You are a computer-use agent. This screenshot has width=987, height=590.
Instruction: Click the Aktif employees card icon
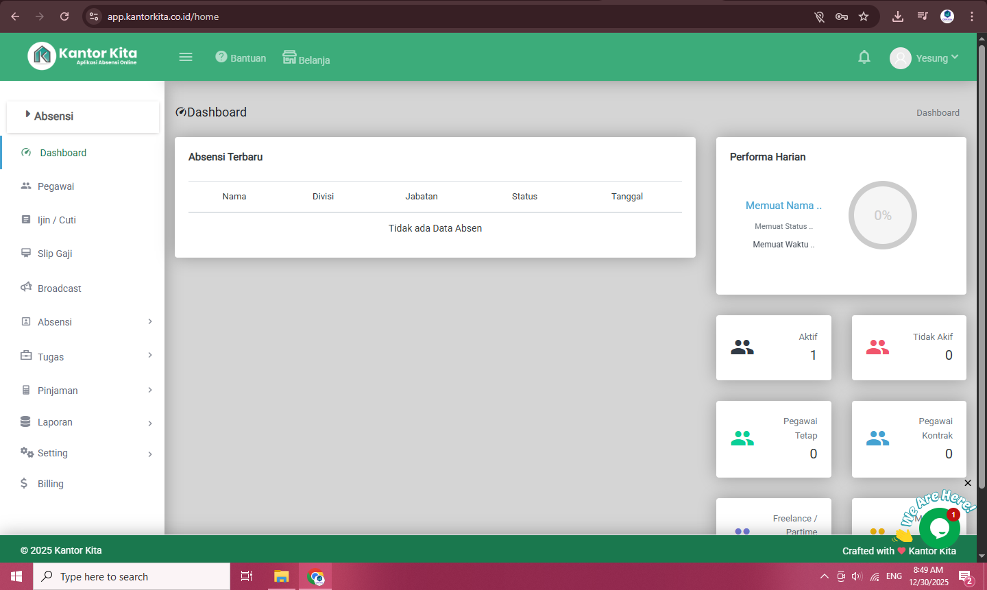click(x=742, y=347)
